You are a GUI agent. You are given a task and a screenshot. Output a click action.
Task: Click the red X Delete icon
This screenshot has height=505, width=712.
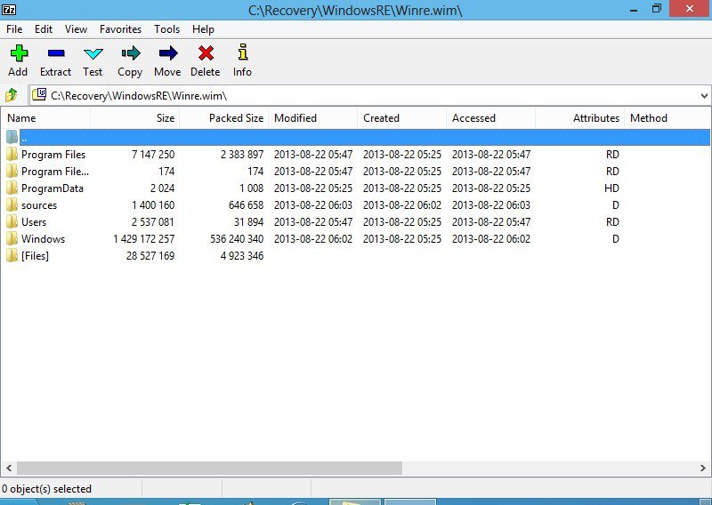click(x=206, y=53)
